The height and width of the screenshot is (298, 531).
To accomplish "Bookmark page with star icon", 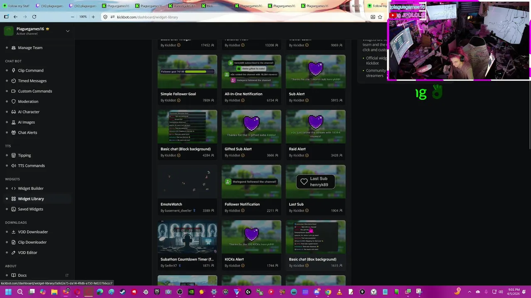I will pyautogui.click(x=380, y=17).
